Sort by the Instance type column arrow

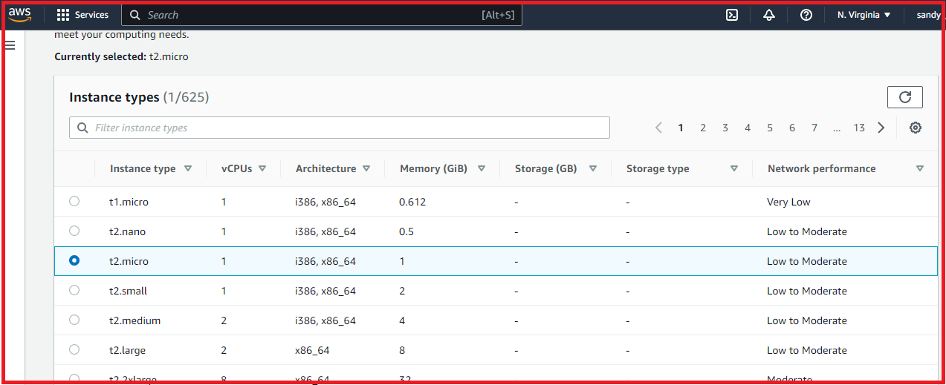pos(188,168)
